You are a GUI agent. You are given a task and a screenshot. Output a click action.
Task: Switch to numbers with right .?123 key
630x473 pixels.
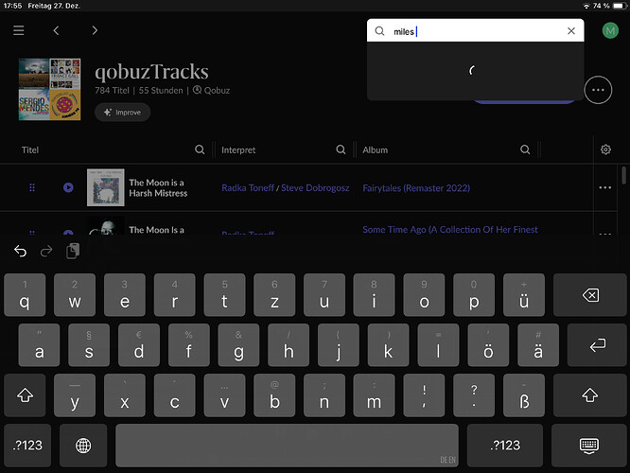pos(505,446)
